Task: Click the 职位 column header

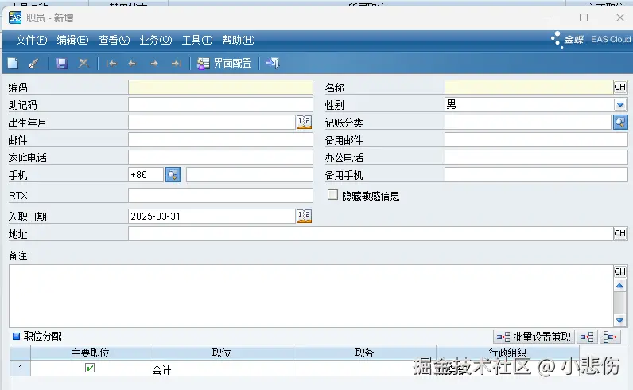Action: click(x=221, y=353)
